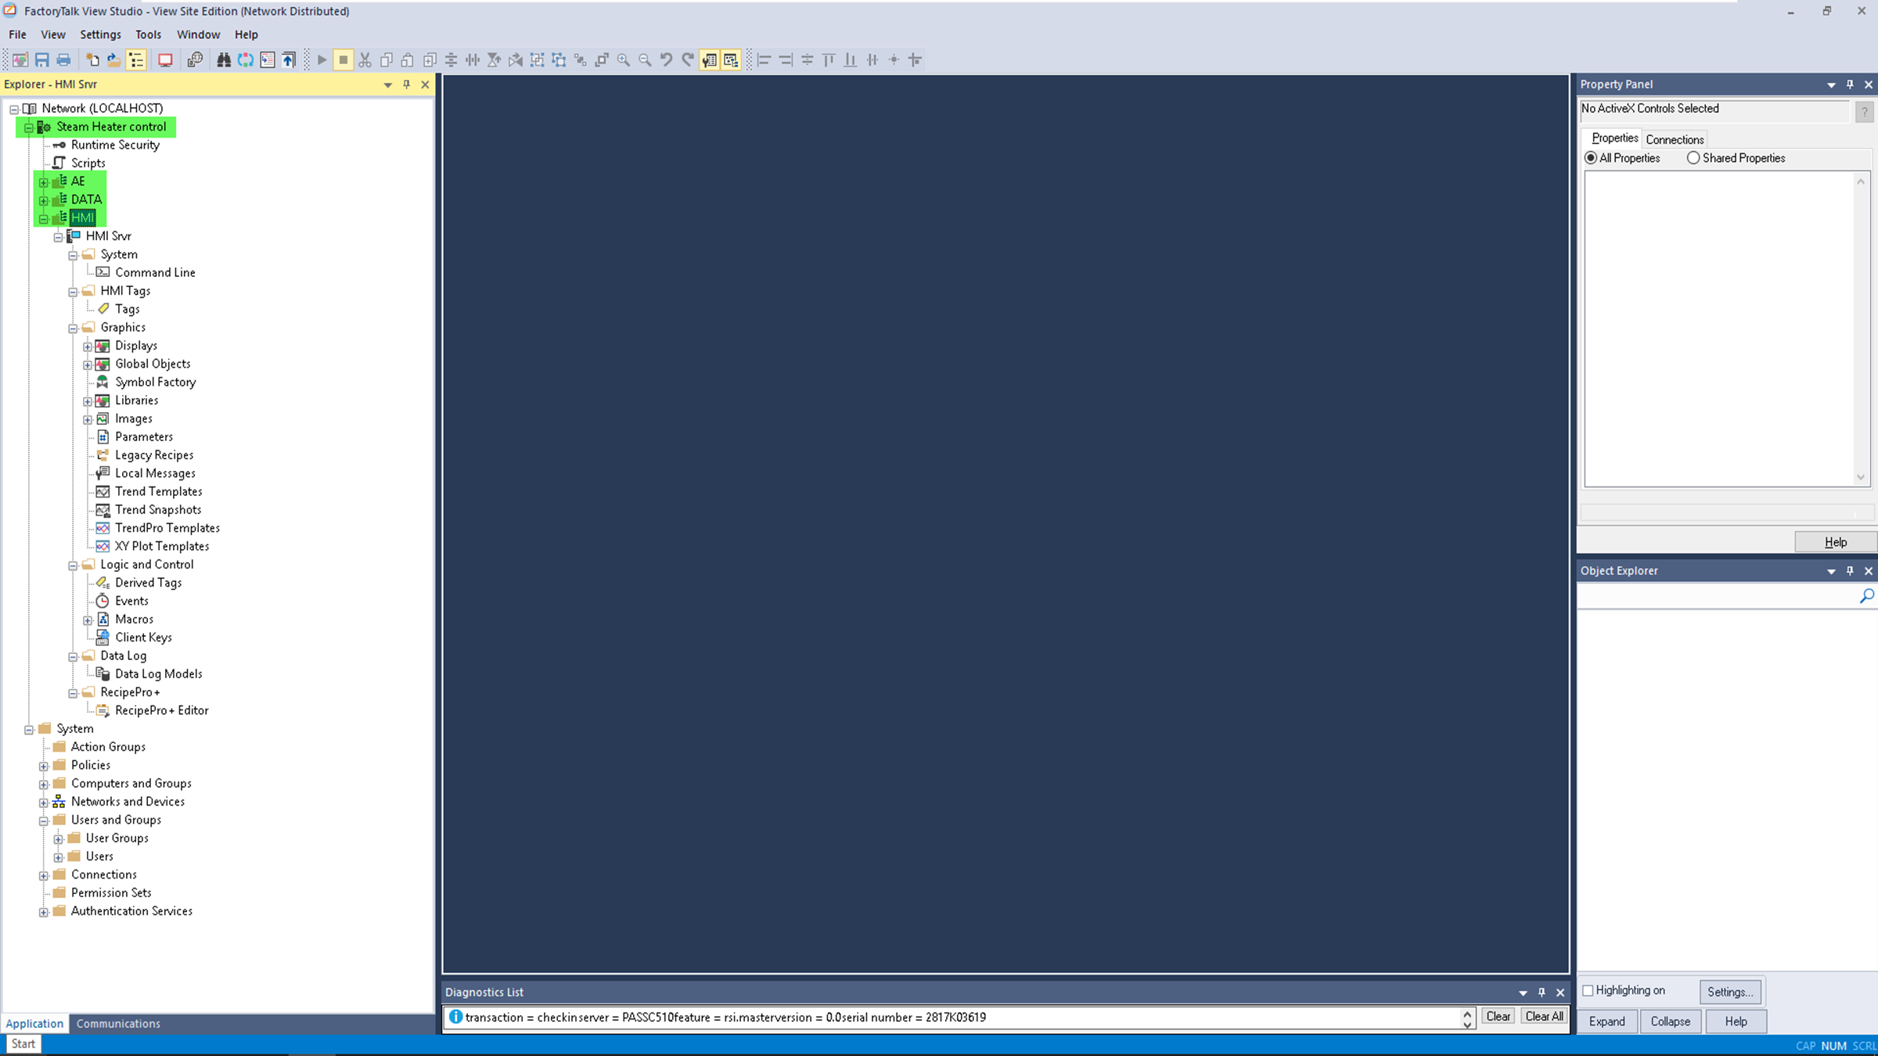Switch to the Connections tab in Property Panel

click(x=1675, y=139)
